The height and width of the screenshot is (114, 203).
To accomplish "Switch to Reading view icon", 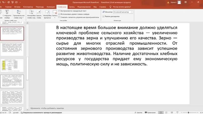I will 172,113.
